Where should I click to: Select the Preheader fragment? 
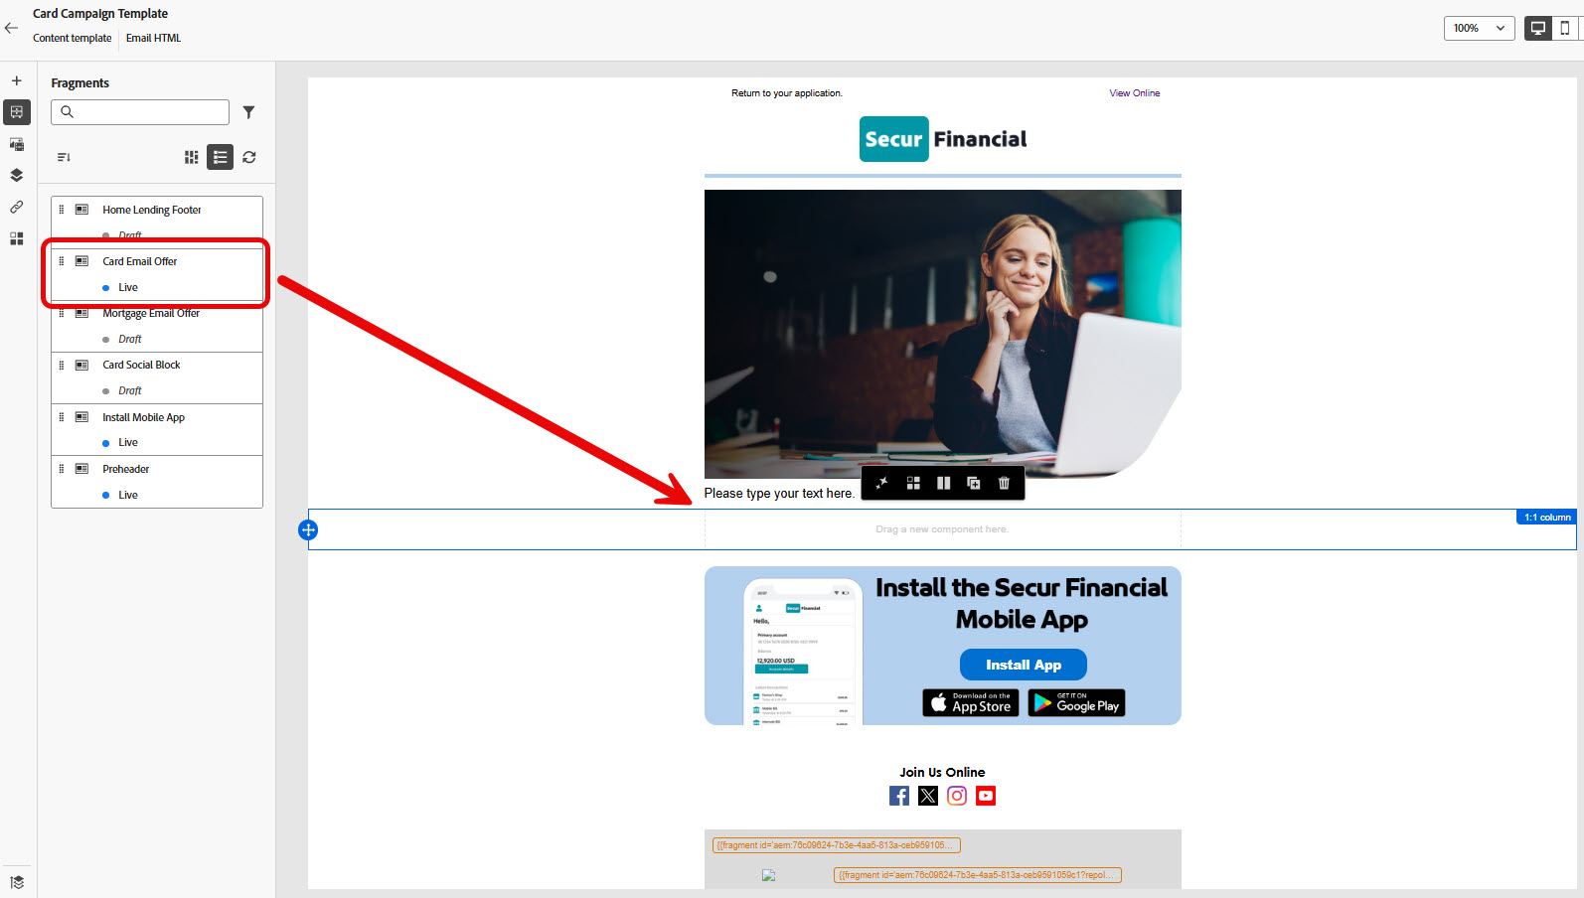[x=157, y=482]
